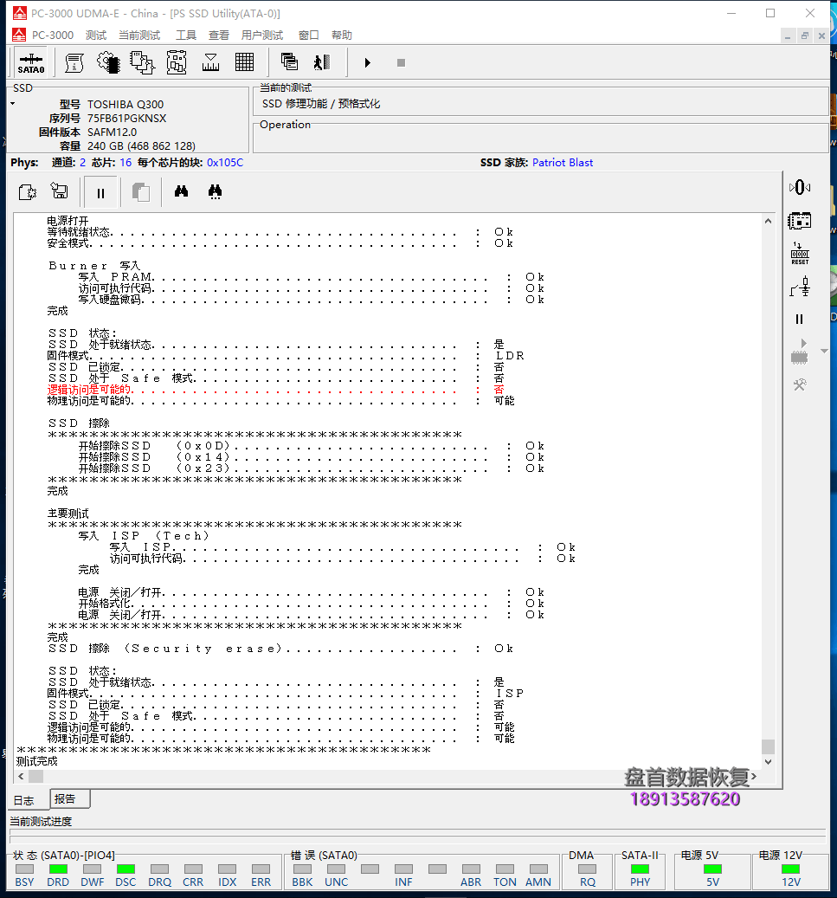Open the 用户测试 menu
Viewport: 837px width, 898px height.
(x=262, y=35)
